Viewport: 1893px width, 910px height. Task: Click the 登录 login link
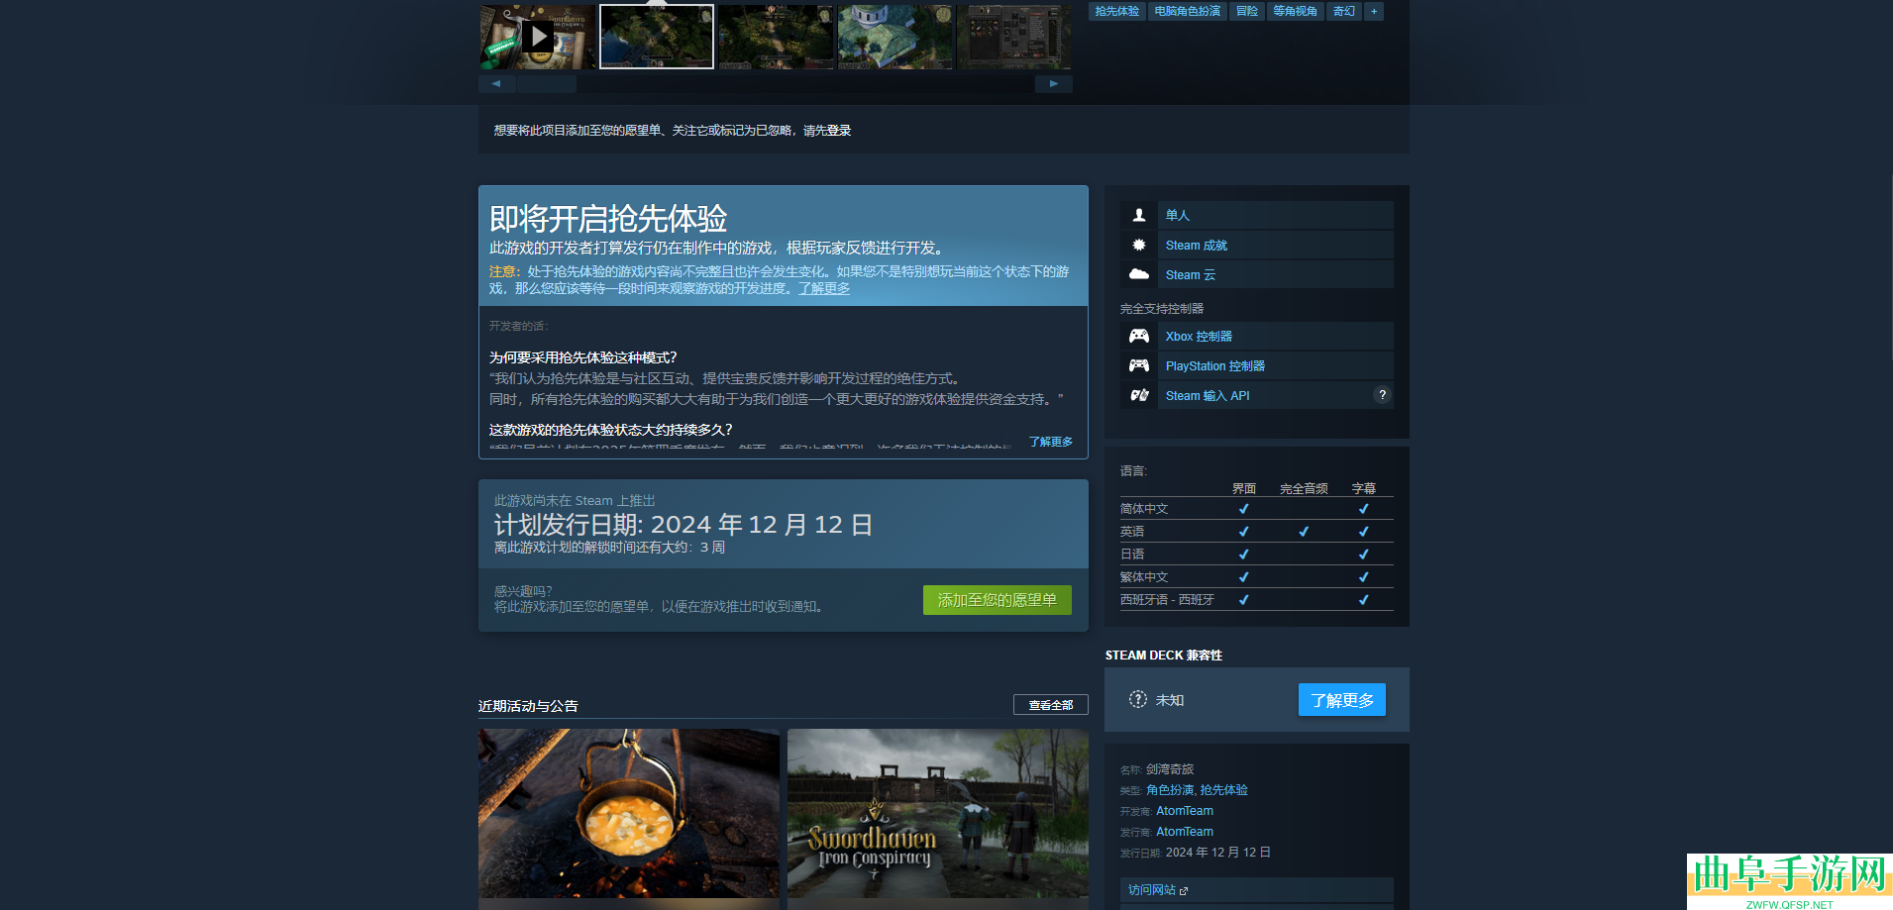(x=839, y=131)
